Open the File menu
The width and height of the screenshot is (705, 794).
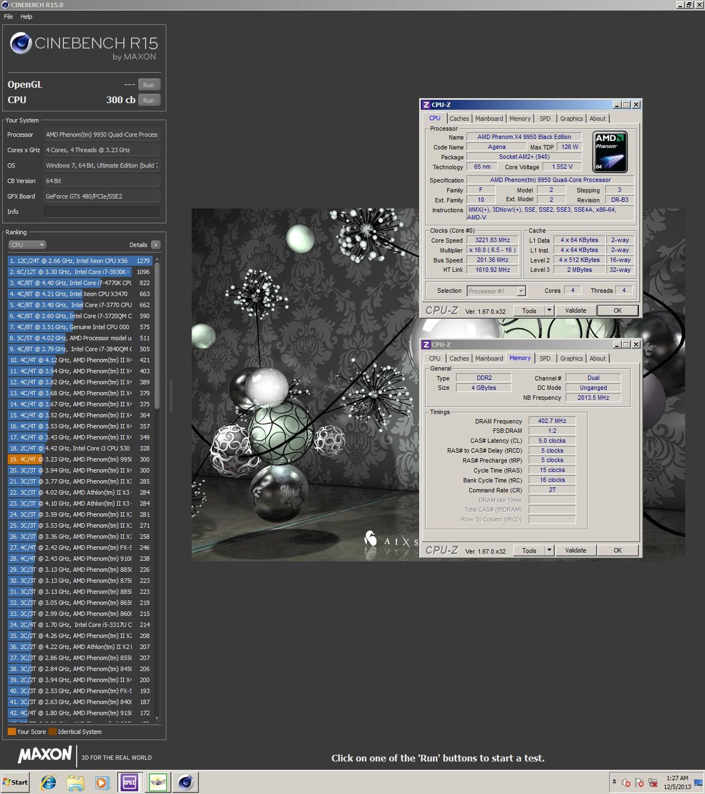pos(8,17)
